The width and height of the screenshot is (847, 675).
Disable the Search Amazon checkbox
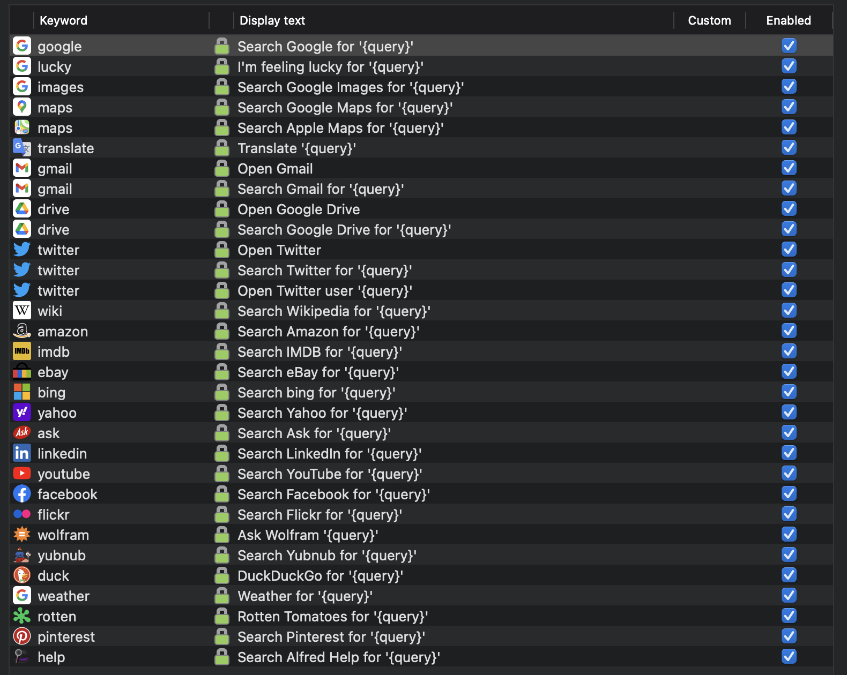tap(789, 331)
